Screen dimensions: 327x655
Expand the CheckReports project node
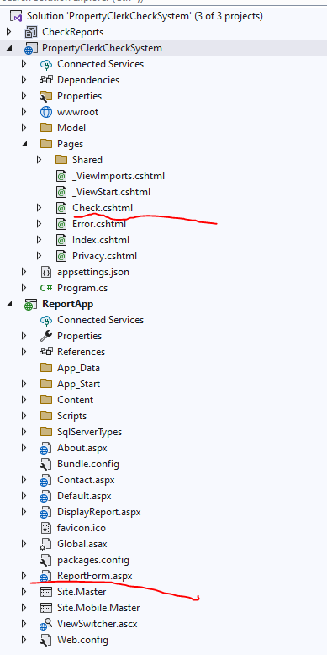9,32
